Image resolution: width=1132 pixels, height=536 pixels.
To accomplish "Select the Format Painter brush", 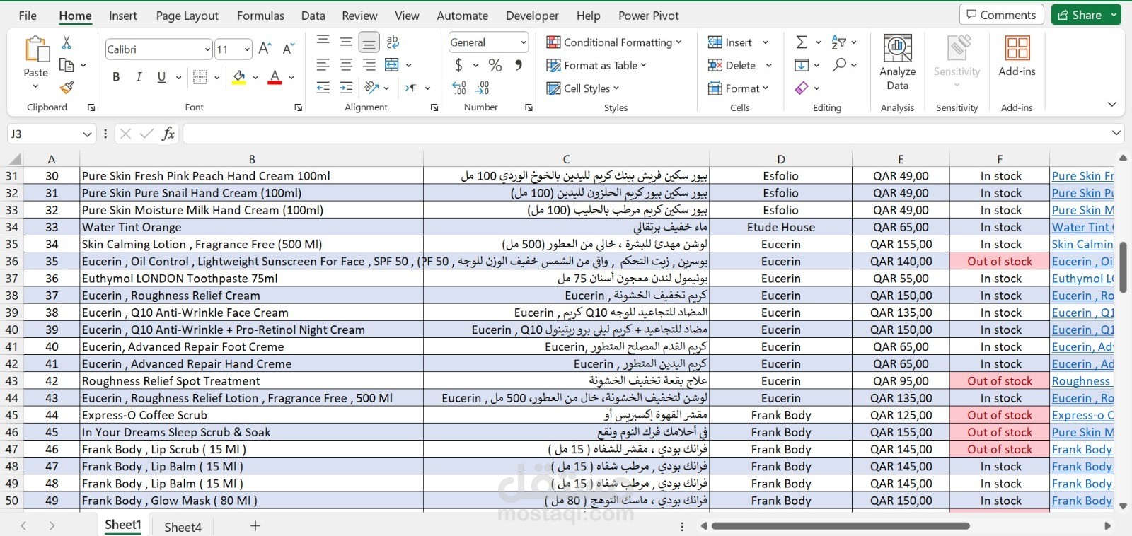I will (67, 88).
